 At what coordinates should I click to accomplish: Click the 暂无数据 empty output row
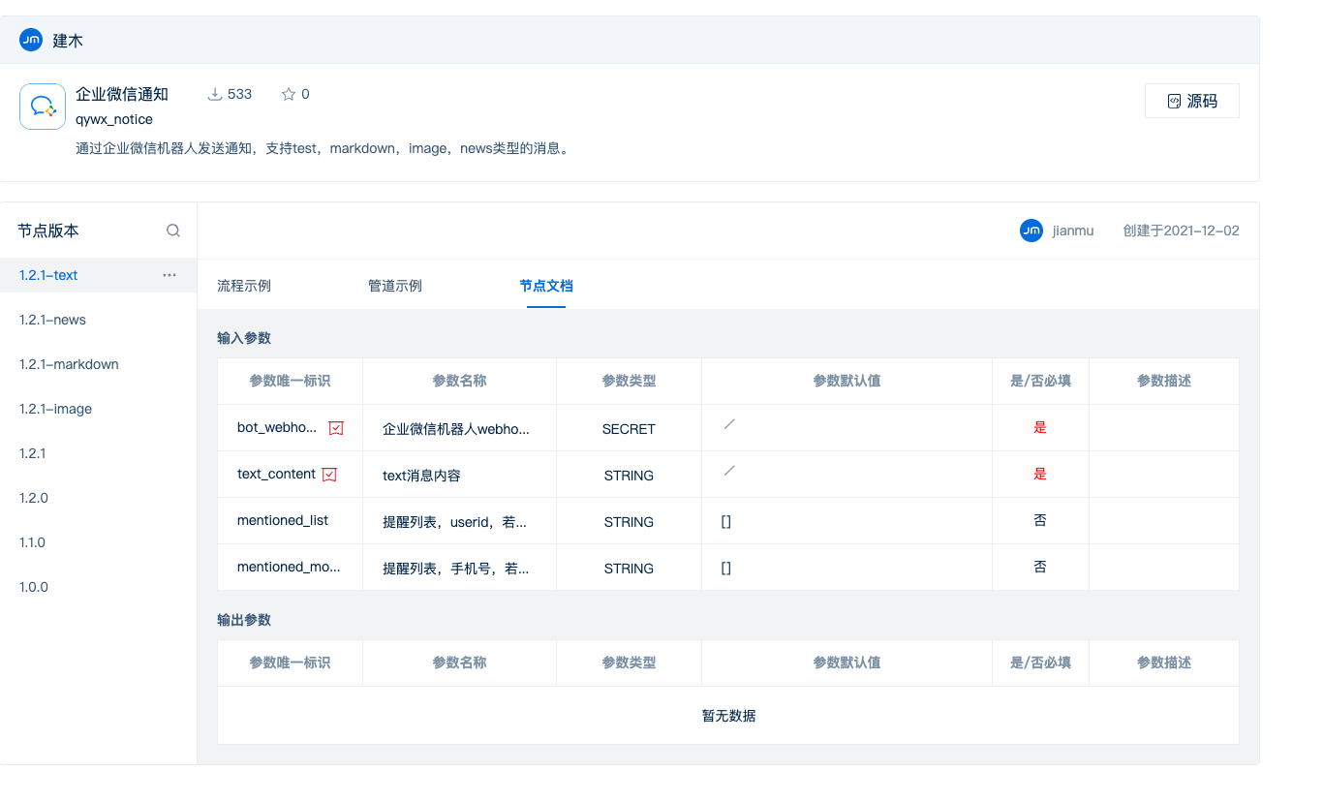coord(728,716)
